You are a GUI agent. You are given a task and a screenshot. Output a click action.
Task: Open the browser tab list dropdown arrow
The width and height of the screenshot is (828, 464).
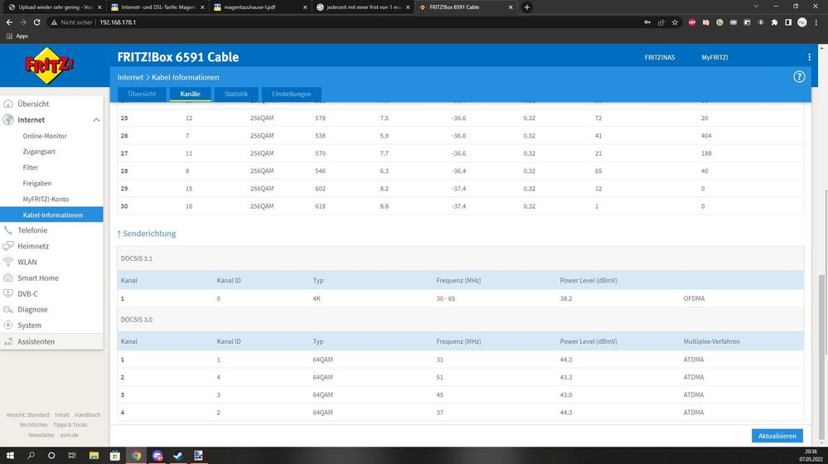point(756,7)
